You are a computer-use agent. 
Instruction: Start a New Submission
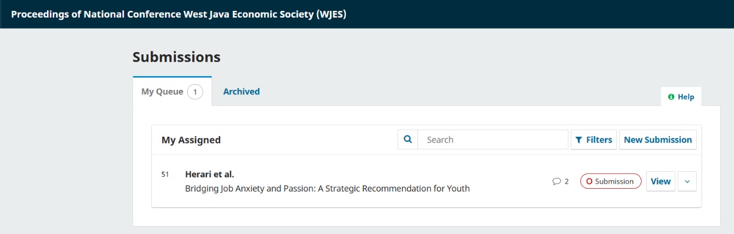click(x=658, y=140)
